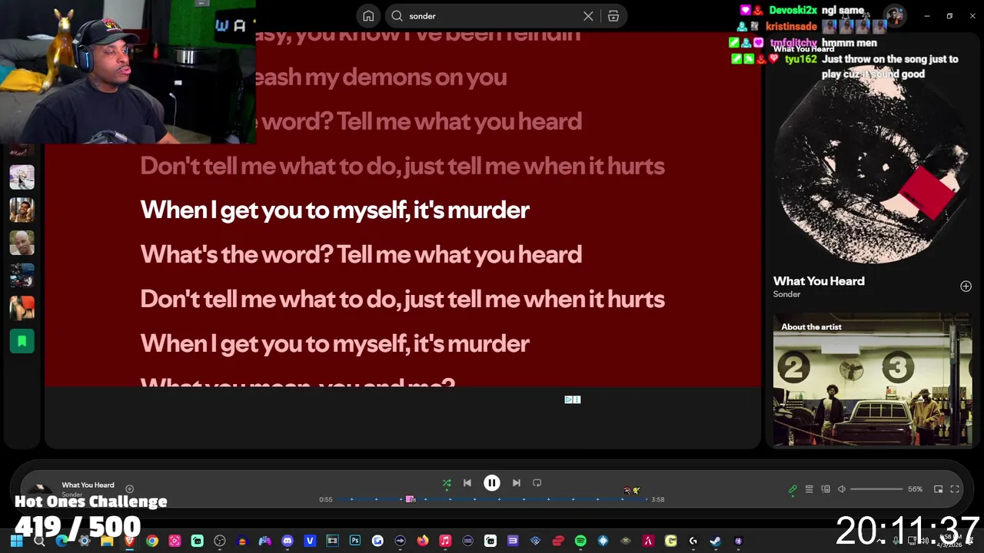Jump to lyric 'Don't tell me what to do' first occurrence
This screenshot has height=553, width=984.
[x=402, y=166]
